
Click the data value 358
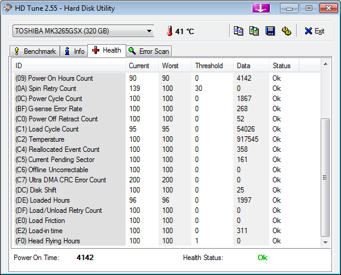click(242, 149)
